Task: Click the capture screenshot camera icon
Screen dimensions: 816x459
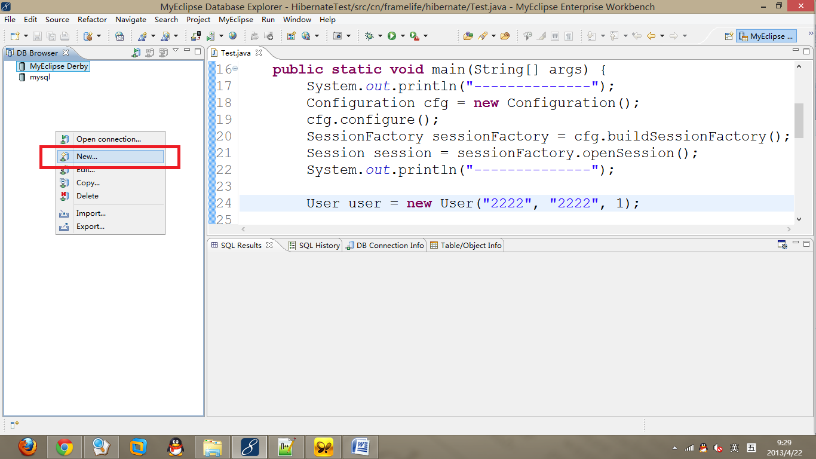Action: [338, 36]
